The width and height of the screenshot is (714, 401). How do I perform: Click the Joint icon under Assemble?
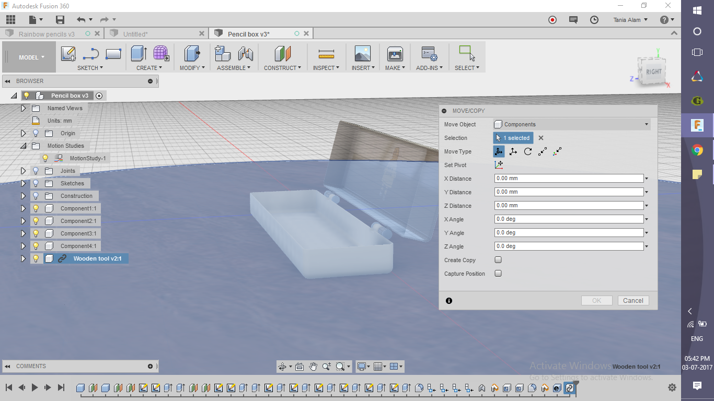click(245, 54)
